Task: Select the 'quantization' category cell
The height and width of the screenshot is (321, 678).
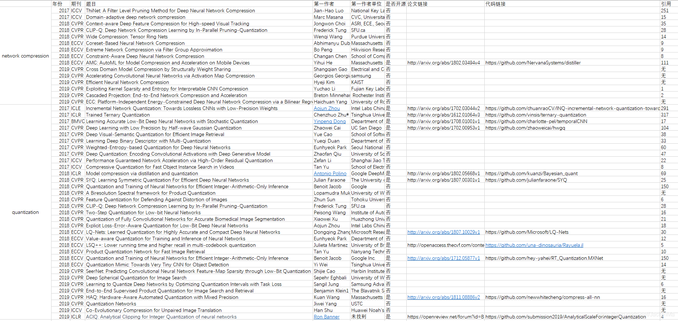Action: 25,212
